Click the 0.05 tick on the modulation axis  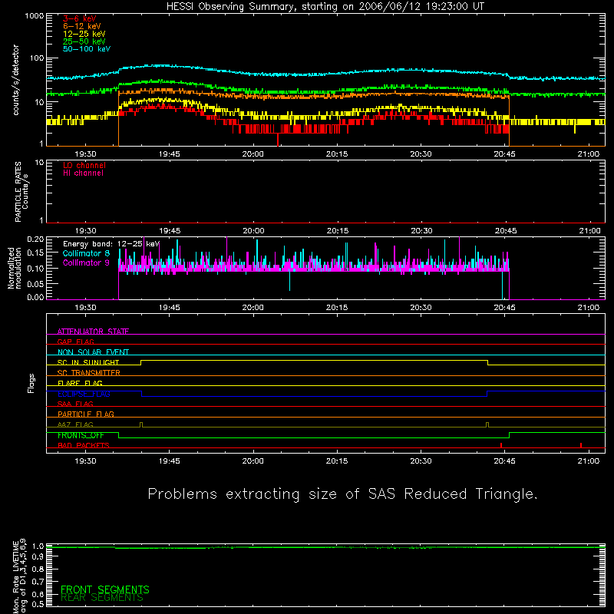[35, 283]
